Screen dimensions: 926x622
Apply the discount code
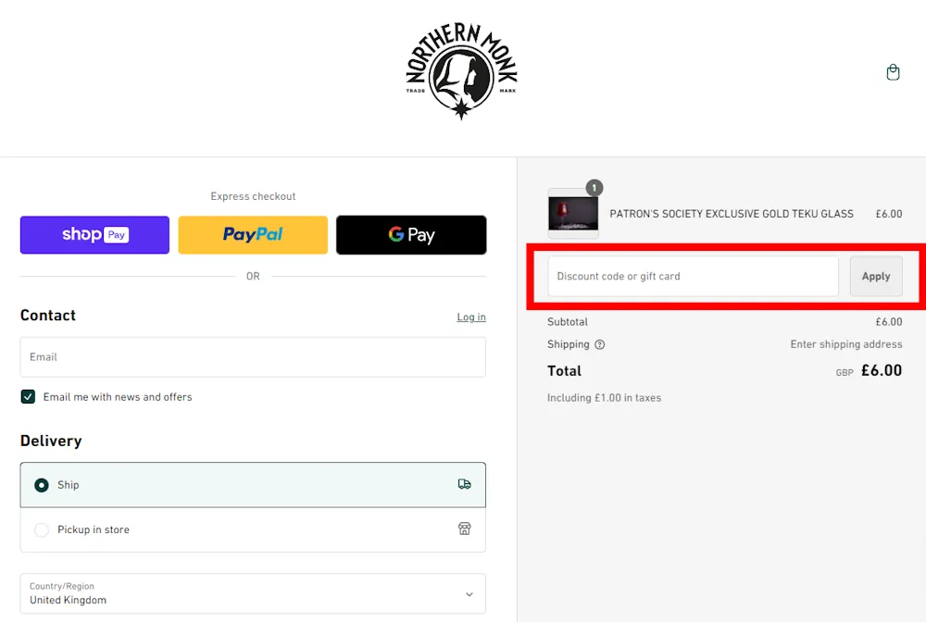[x=876, y=276]
